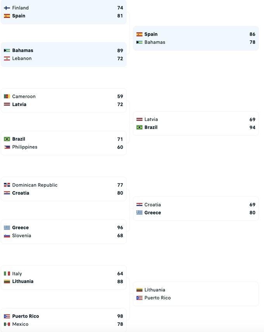
Task: Click the Philippines flag icon
Action: [x=7, y=147]
